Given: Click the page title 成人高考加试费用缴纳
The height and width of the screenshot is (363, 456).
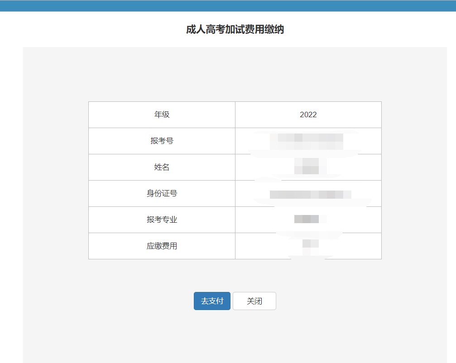Looking at the screenshot, I should pyautogui.click(x=235, y=30).
